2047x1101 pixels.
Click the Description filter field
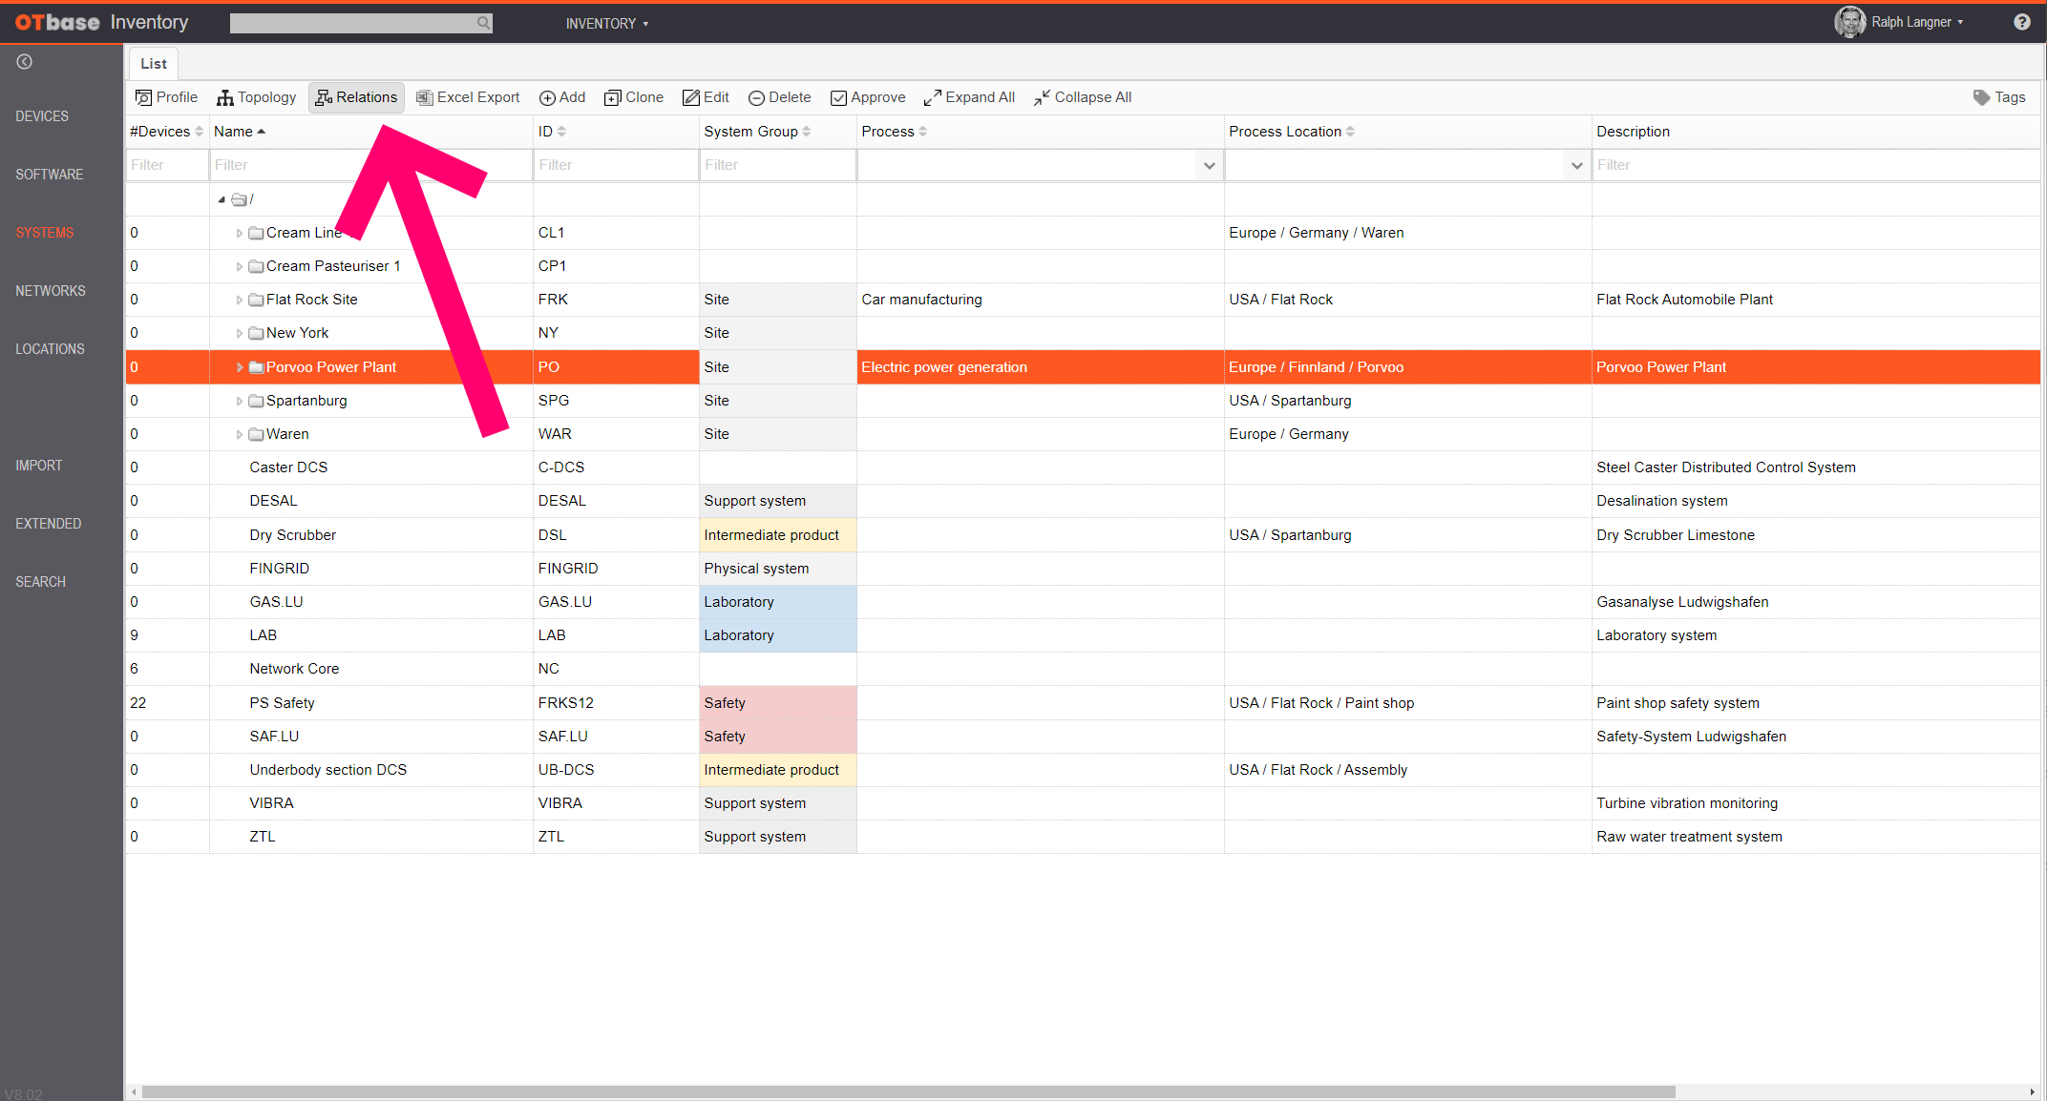pos(1816,165)
